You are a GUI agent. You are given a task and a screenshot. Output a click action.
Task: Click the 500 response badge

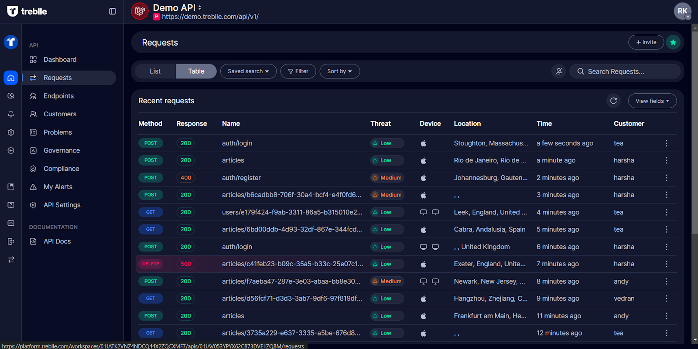[186, 264]
